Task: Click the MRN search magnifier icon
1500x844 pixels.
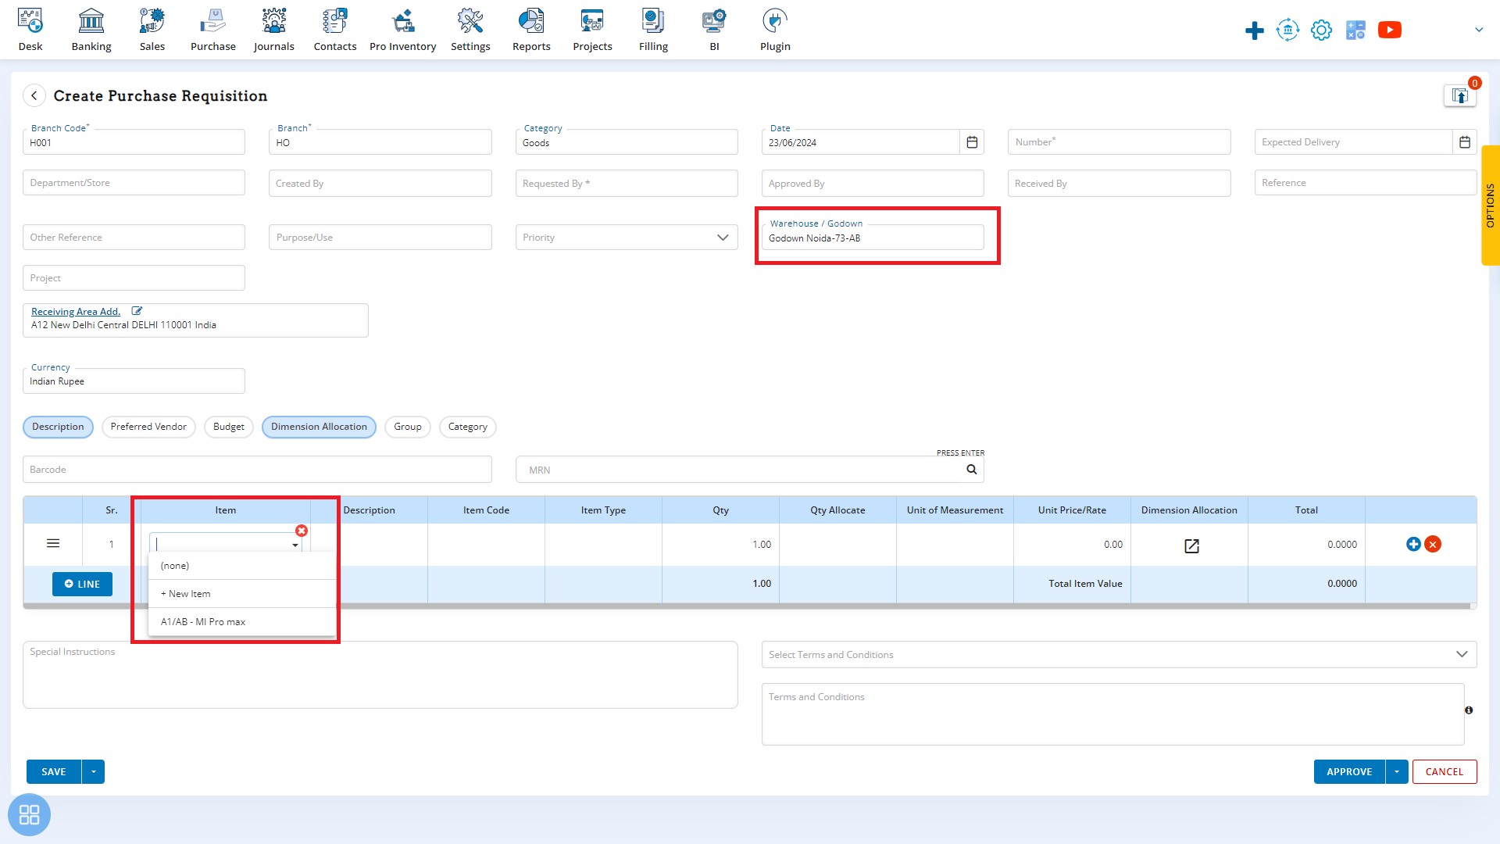Action: coord(970,469)
